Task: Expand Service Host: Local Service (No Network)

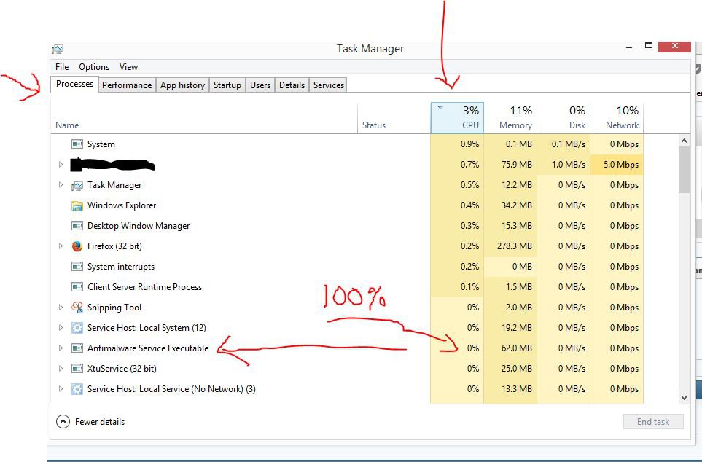Action: tap(61, 389)
